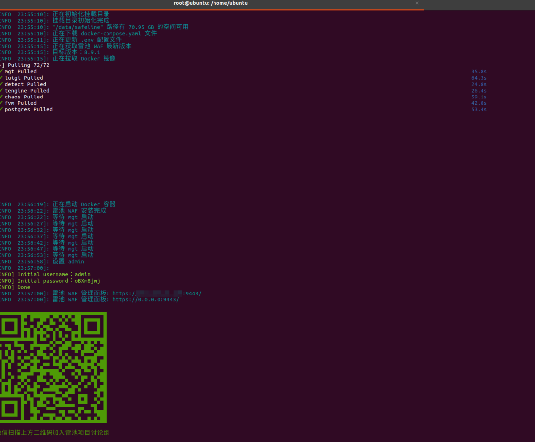Screen dimensions: 535x442
Task: Click the 59.1s pull duration
Action: [479, 97]
